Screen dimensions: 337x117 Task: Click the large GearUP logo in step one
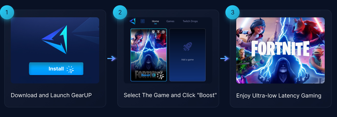[54, 39]
